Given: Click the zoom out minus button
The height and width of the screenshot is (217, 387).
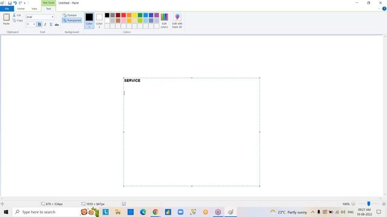Looking at the screenshot, I should (x=353, y=204).
